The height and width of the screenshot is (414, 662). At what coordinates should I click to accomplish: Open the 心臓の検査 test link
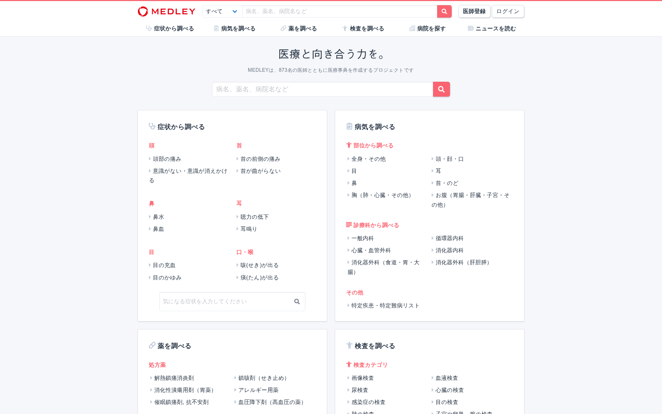click(x=450, y=390)
